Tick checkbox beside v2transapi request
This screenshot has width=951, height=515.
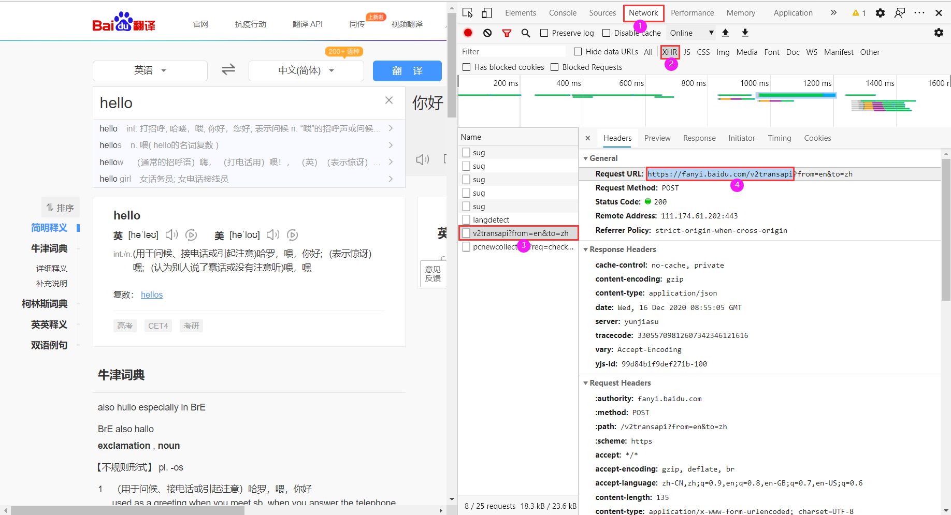(x=466, y=233)
